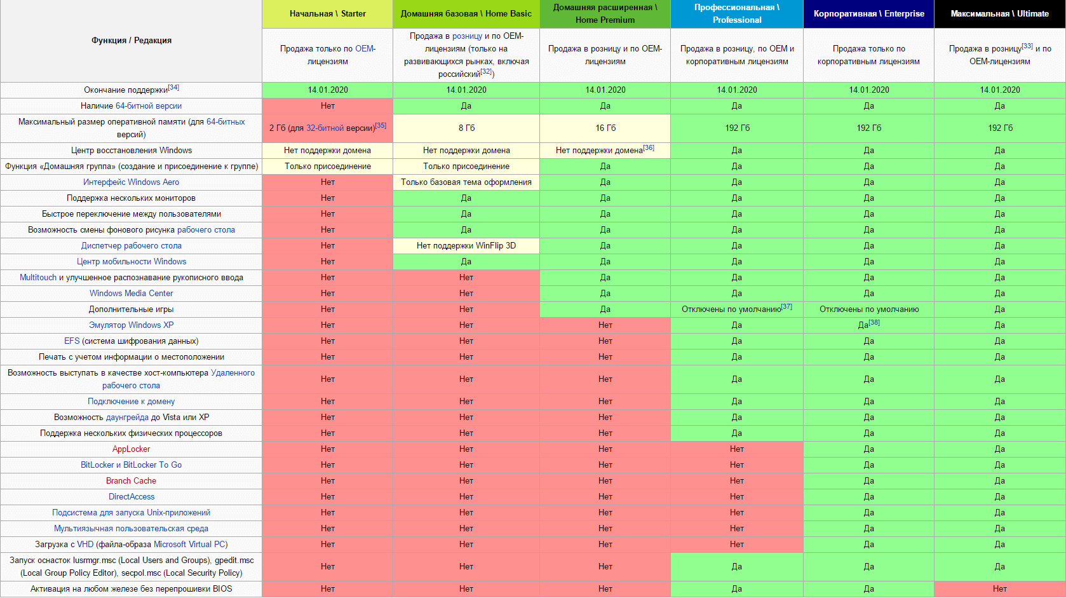1066x598 pixels.
Task: Open footnote [35] in Starter memory cell
Action: click(381, 125)
